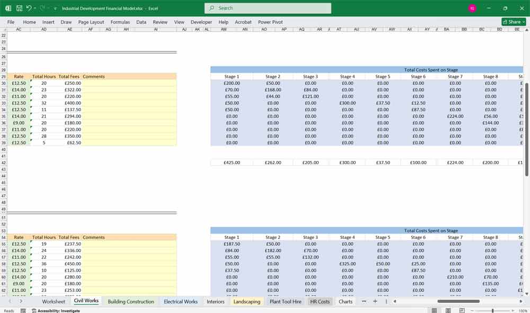Undo the last action

(28, 8)
